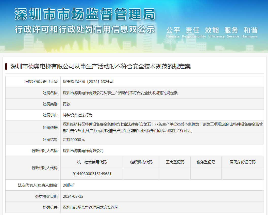Click the 统一社会信用代码 column header
Screen dimensions: 268x215
pyautogui.click(x=92, y=162)
